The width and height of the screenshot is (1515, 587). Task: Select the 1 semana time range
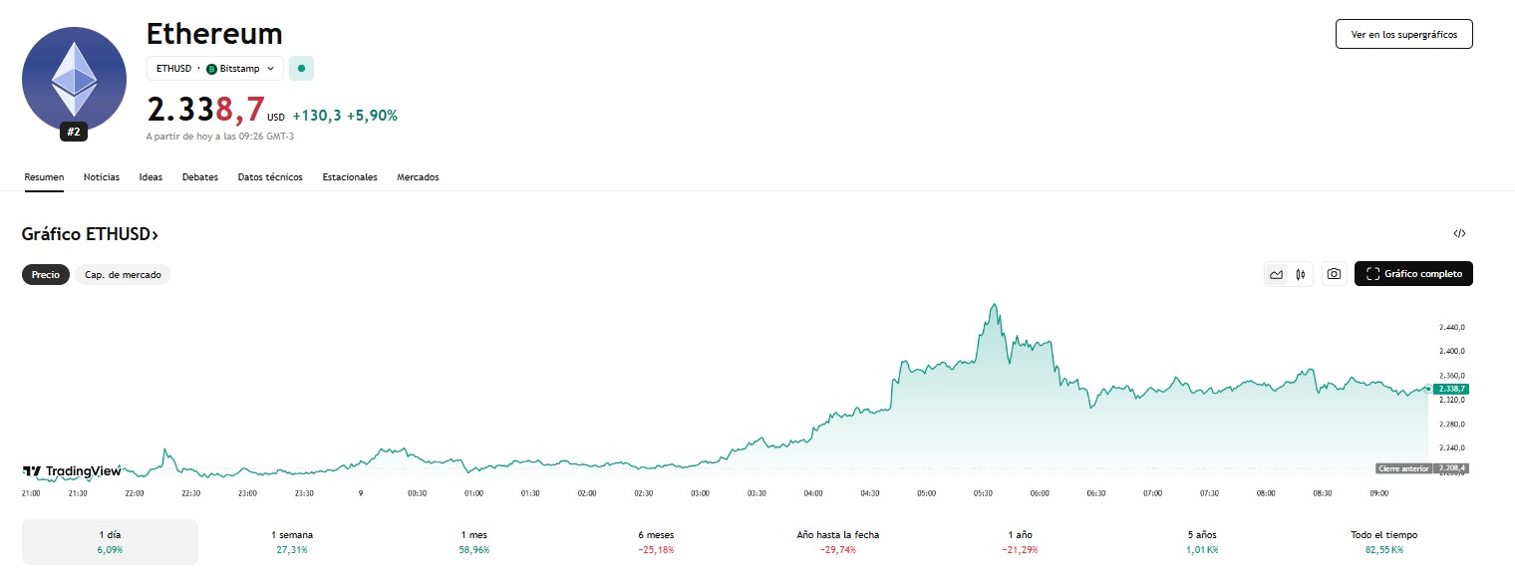[x=292, y=541]
